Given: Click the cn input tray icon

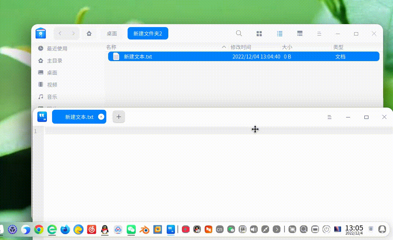Looking at the screenshot, I should pyautogui.click(x=220, y=229).
